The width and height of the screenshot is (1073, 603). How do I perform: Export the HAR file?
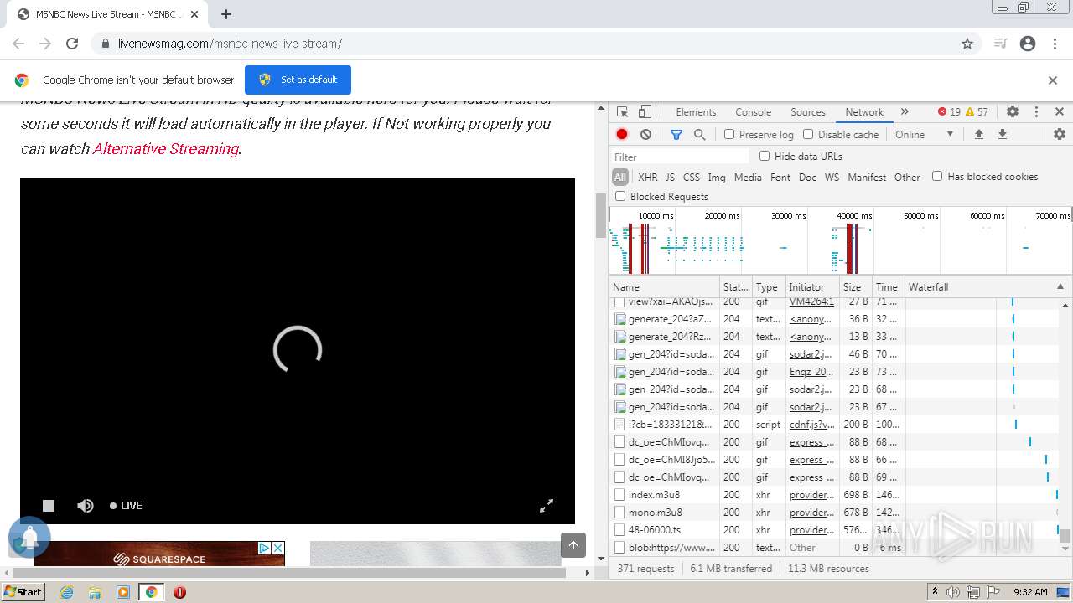click(1002, 134)
